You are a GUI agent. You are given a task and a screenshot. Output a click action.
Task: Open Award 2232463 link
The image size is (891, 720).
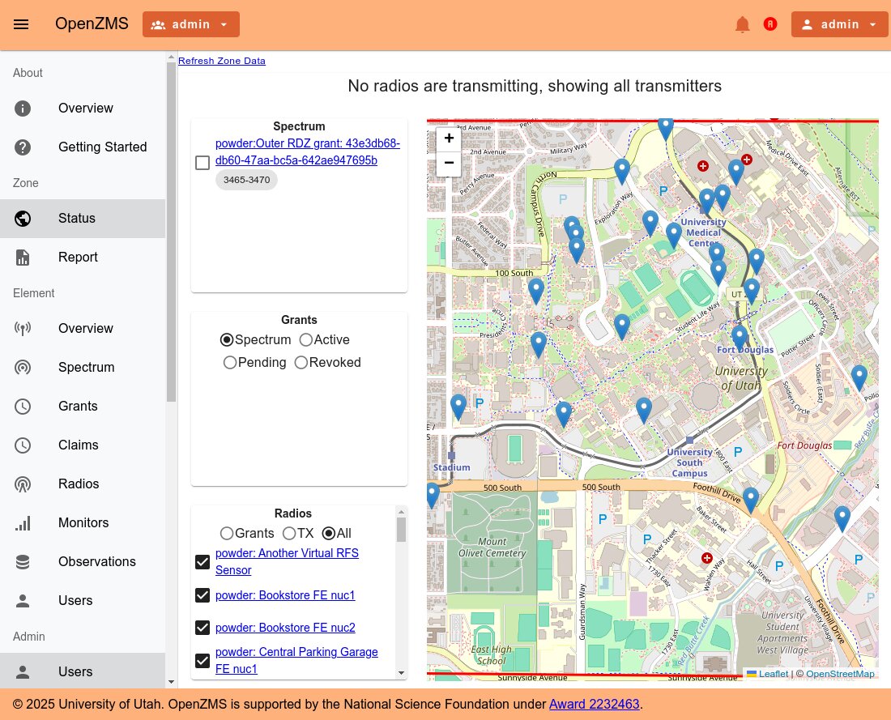click(x=594, y=704)
